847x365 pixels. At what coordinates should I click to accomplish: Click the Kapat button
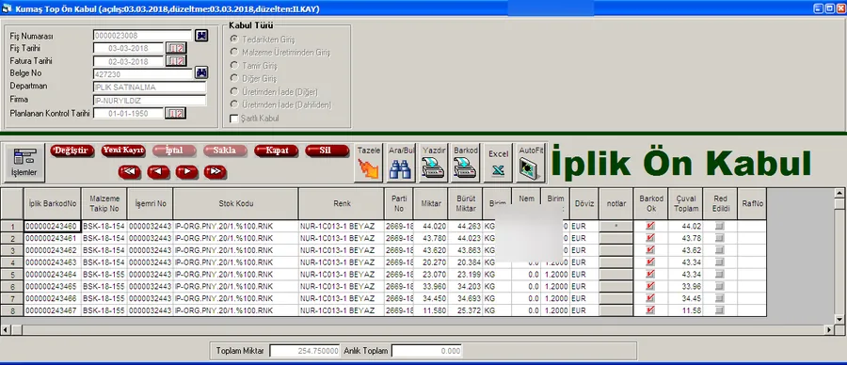click(276, 151)
